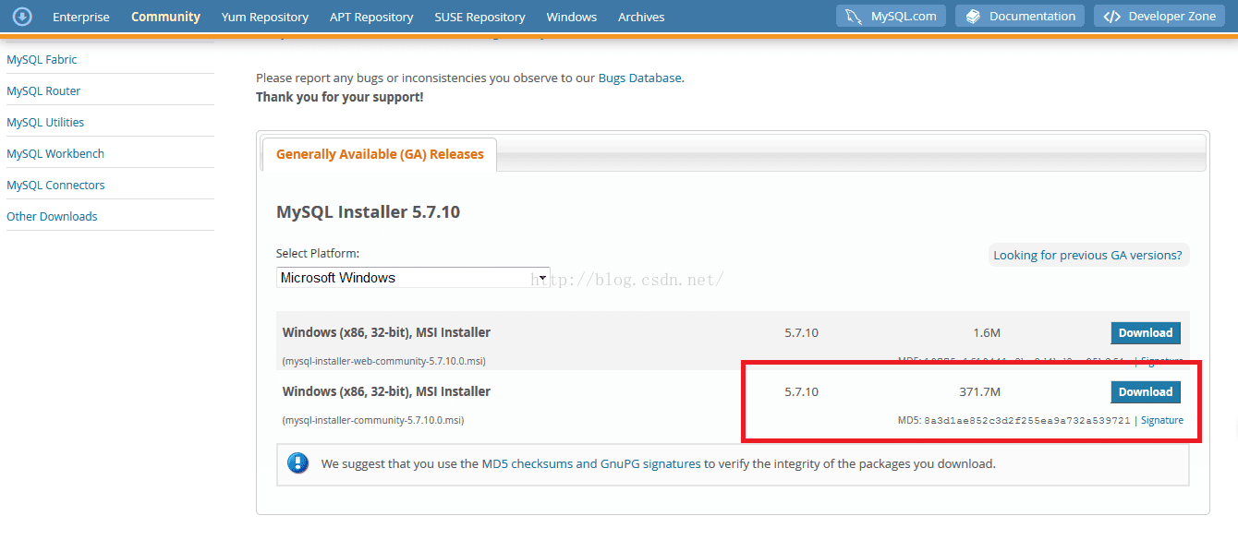Click the Download button for the 371.7M installer

[1146, 391]
